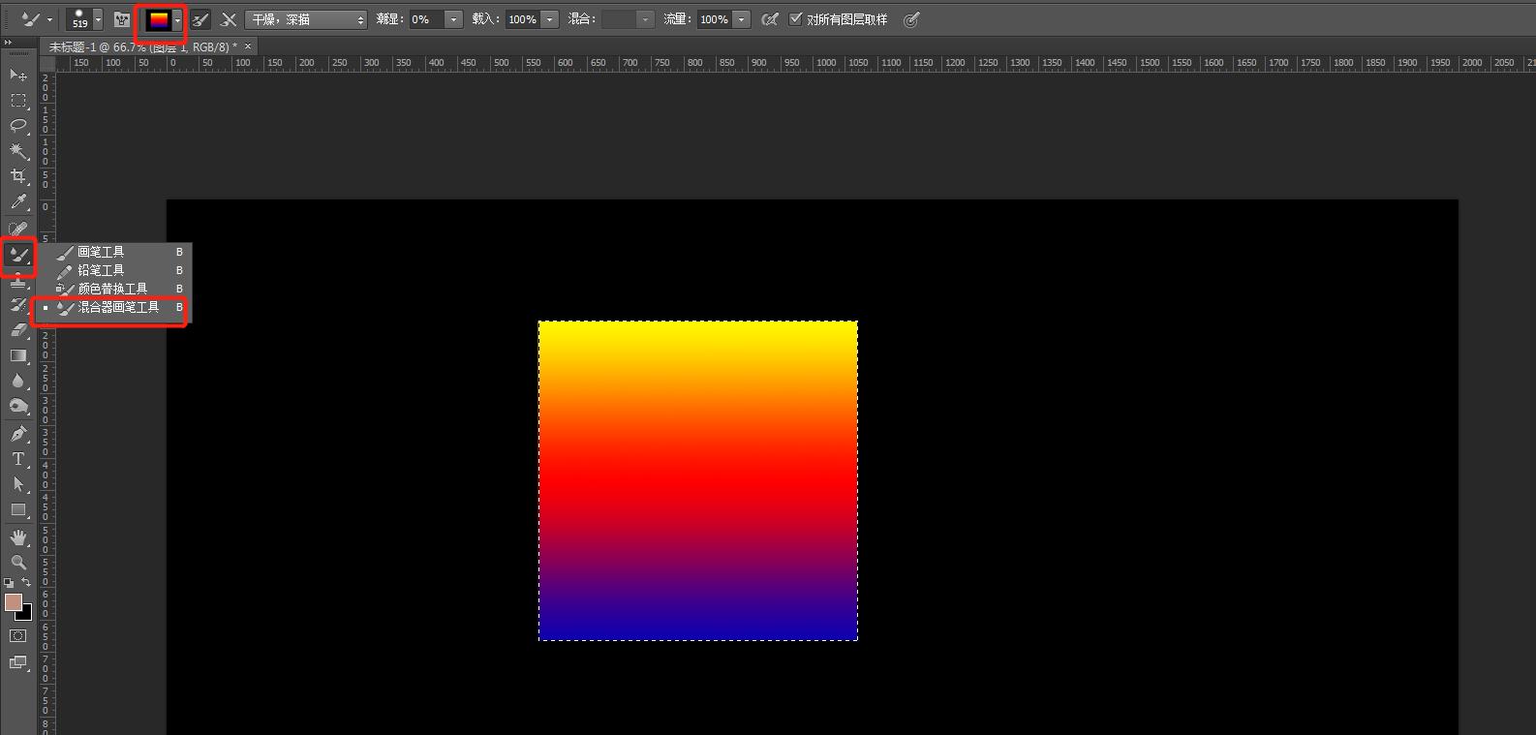Viewport: 1536px width, 735px height.
Task: Choose 混合器画笔工具 from the flyout menu
Action: click(x=118, y=307)
